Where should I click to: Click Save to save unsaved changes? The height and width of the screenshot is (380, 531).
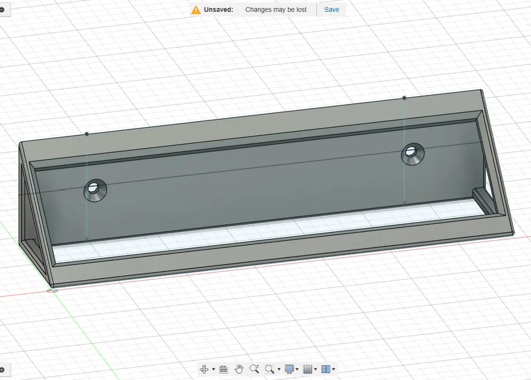point(331,9)
